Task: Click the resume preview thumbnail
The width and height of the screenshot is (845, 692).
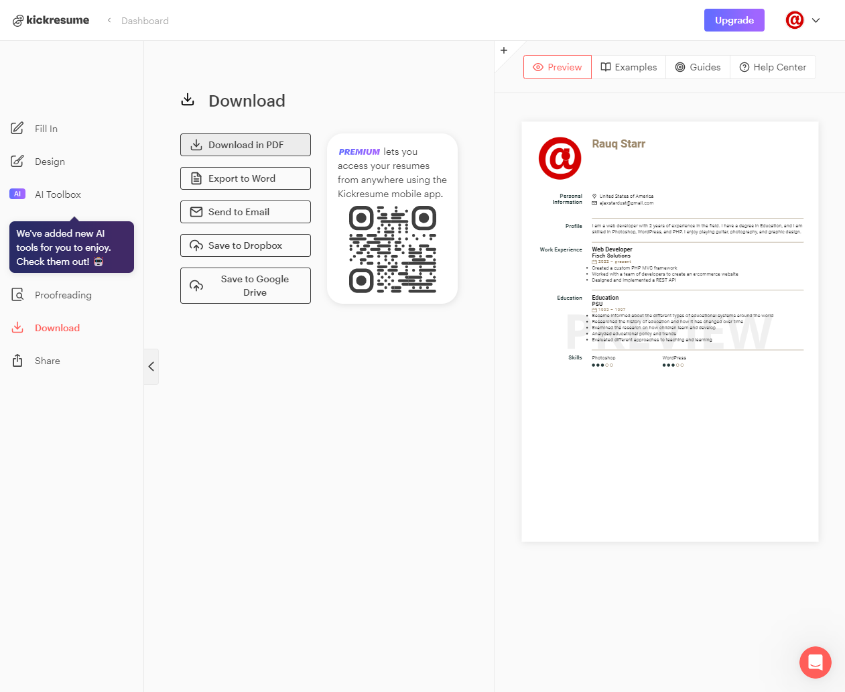Action: click(670, 331)
